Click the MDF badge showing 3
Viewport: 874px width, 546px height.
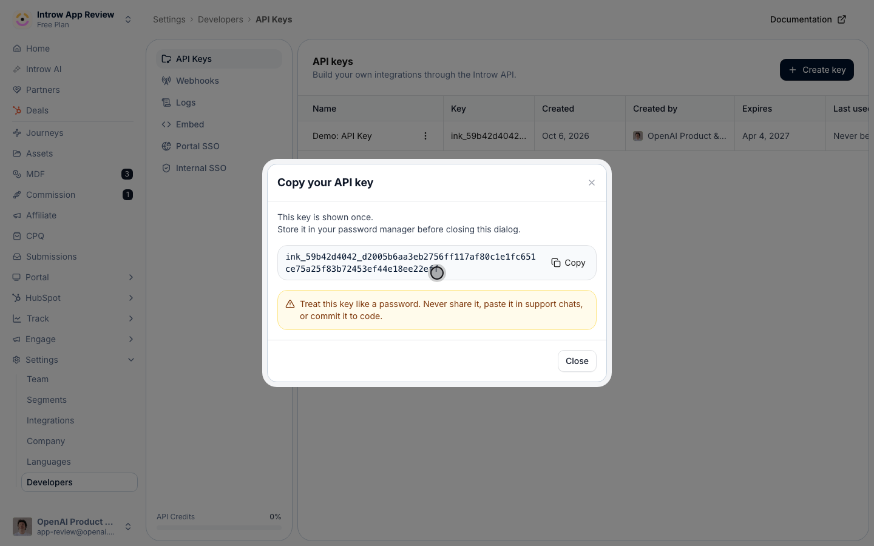pyautogui.click(x=127, y=174)
